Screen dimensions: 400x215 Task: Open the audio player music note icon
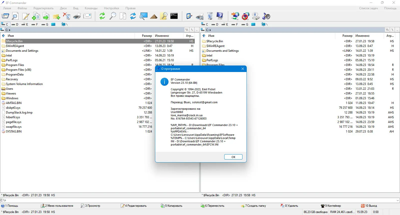pos(266,16)
